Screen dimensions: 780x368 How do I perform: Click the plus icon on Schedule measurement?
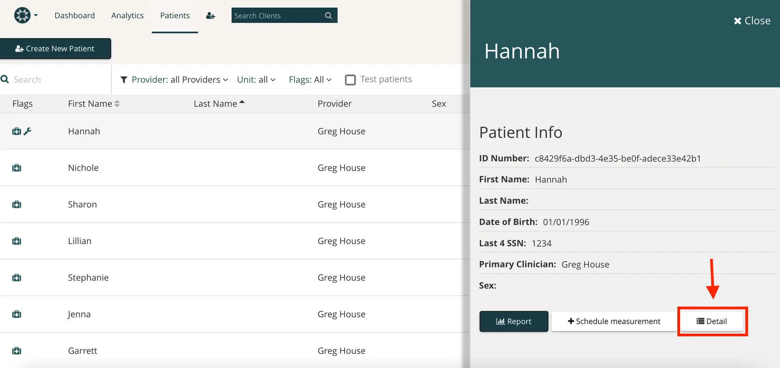point(571,321)
